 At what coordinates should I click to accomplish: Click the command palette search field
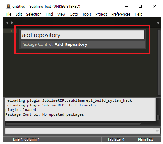(83, 35)
